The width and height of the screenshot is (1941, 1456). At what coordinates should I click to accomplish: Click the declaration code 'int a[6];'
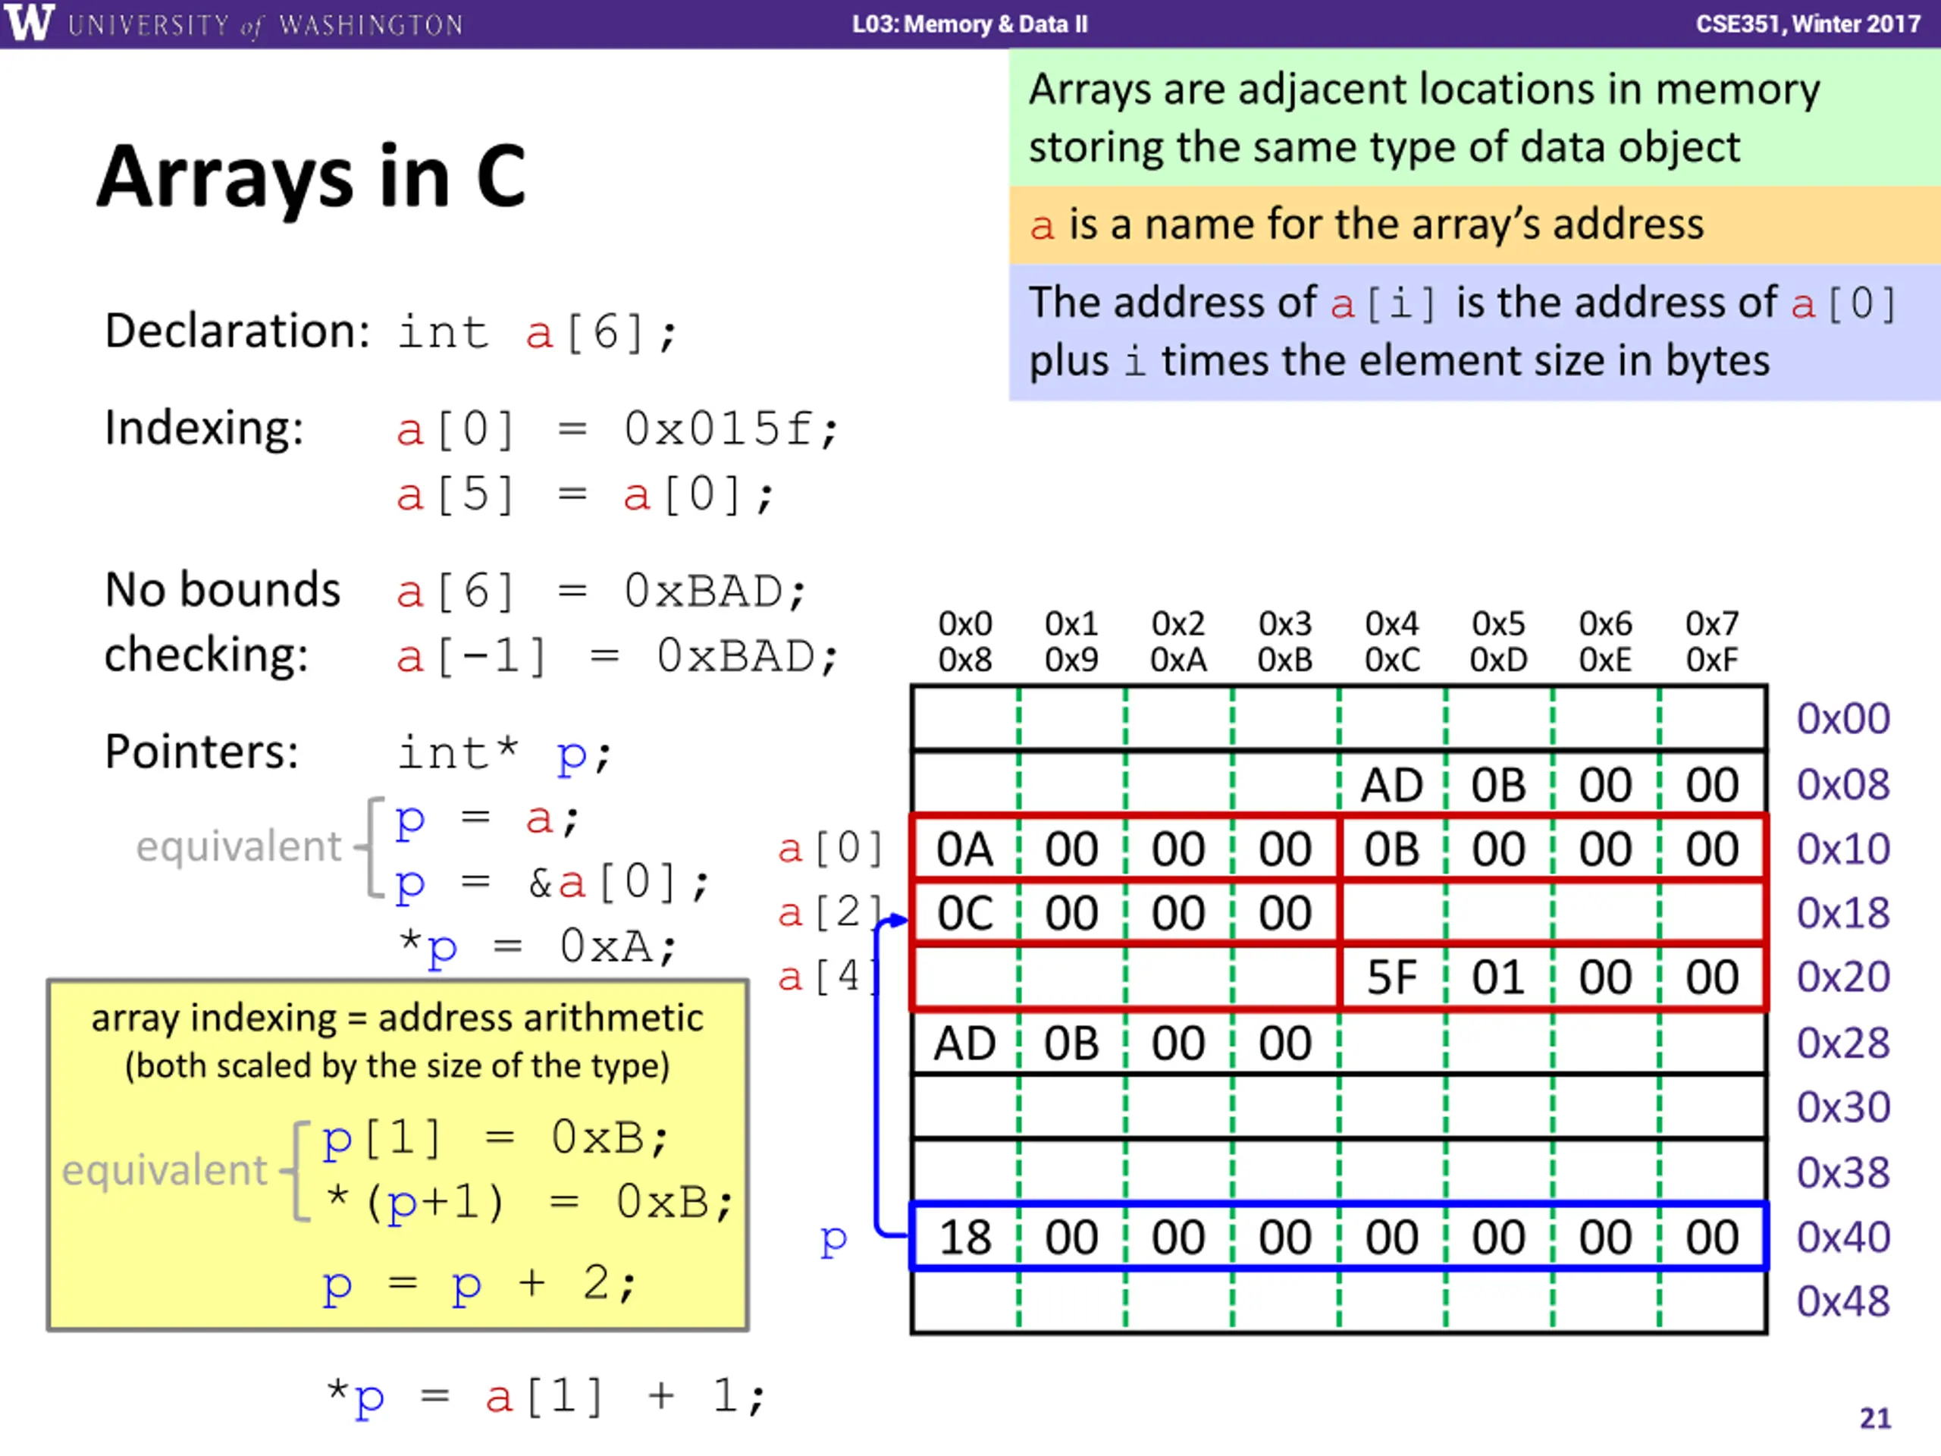538,333
